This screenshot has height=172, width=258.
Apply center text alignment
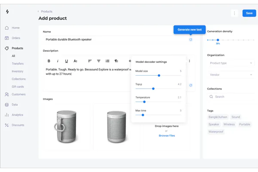point(98,61)
